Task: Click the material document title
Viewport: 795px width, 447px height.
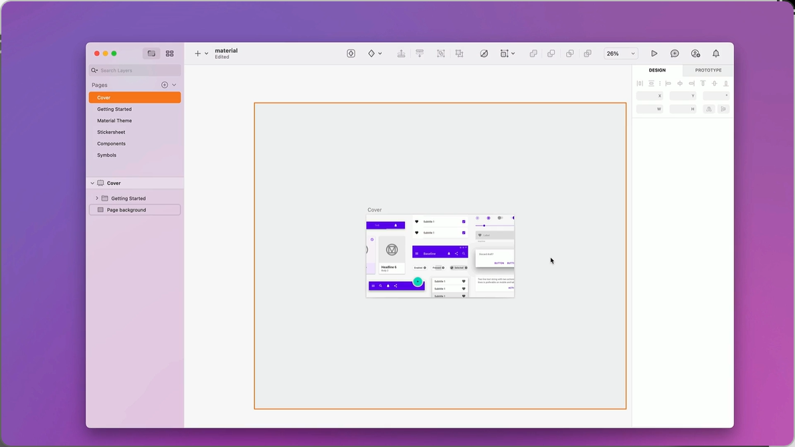Action: point(226,51)
